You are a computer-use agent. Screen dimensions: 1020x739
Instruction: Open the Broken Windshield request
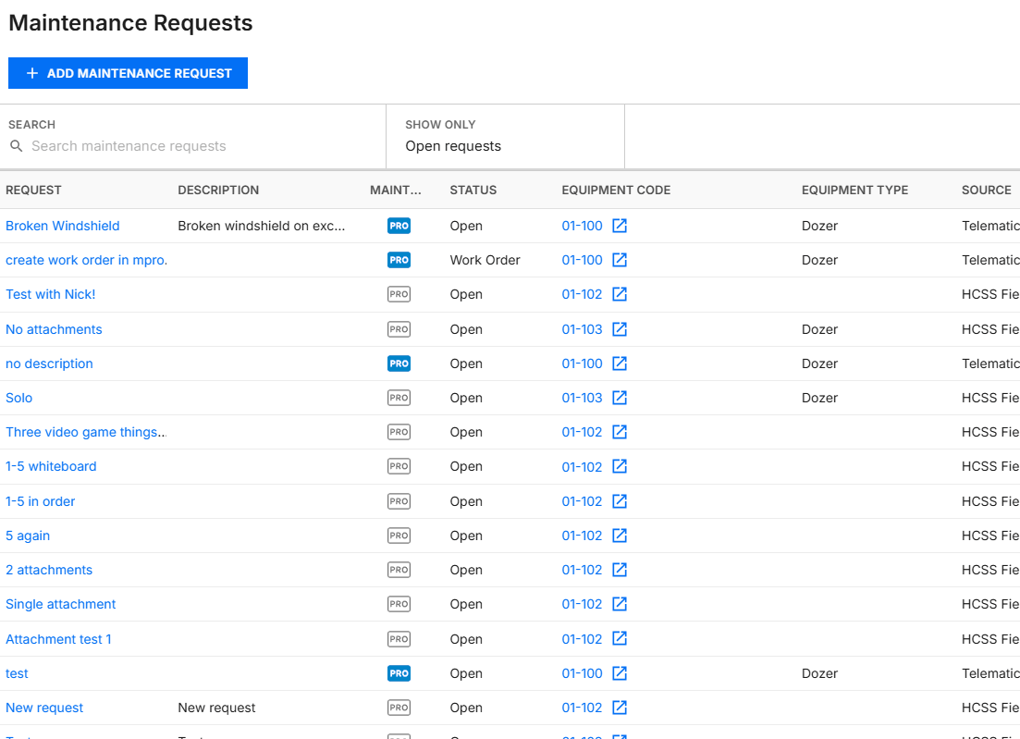click(63, 226)
